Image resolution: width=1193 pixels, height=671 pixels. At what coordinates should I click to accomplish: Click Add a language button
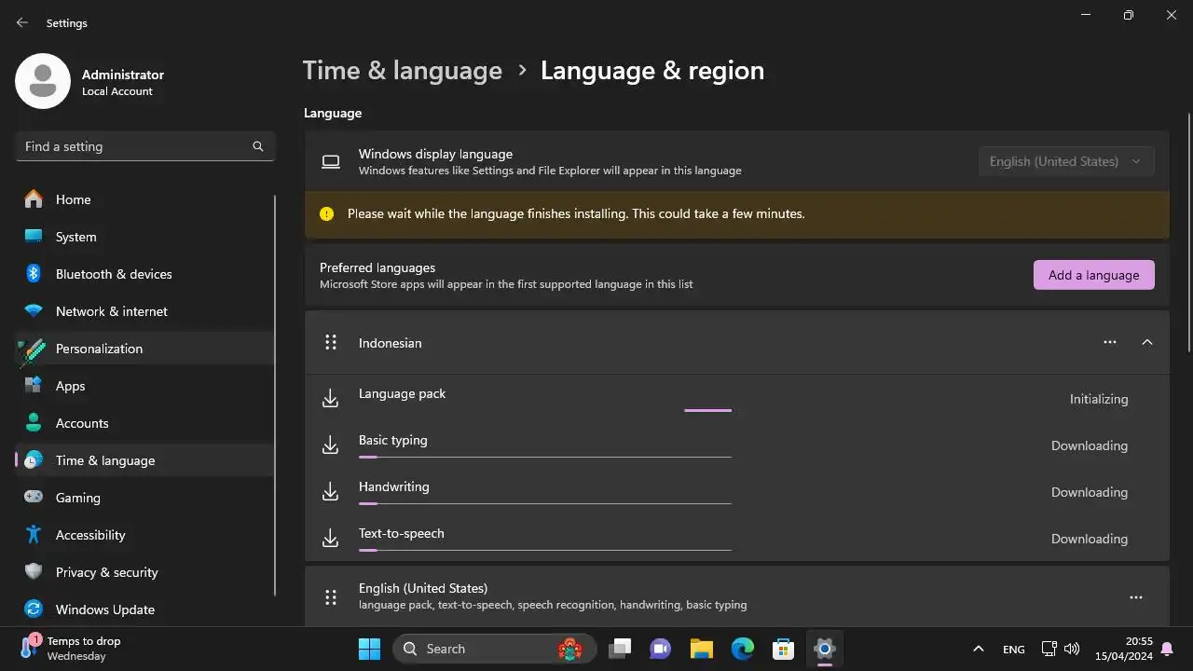(x=1094, y=275)
